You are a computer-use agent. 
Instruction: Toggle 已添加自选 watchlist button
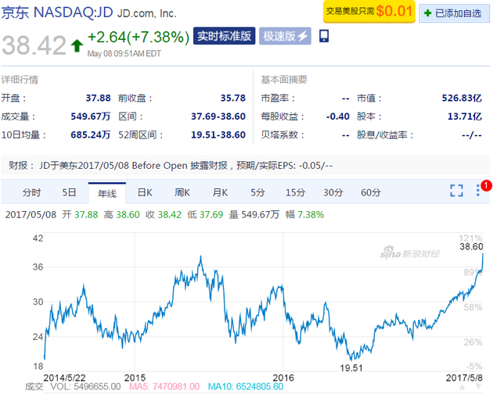coord(455,13)
